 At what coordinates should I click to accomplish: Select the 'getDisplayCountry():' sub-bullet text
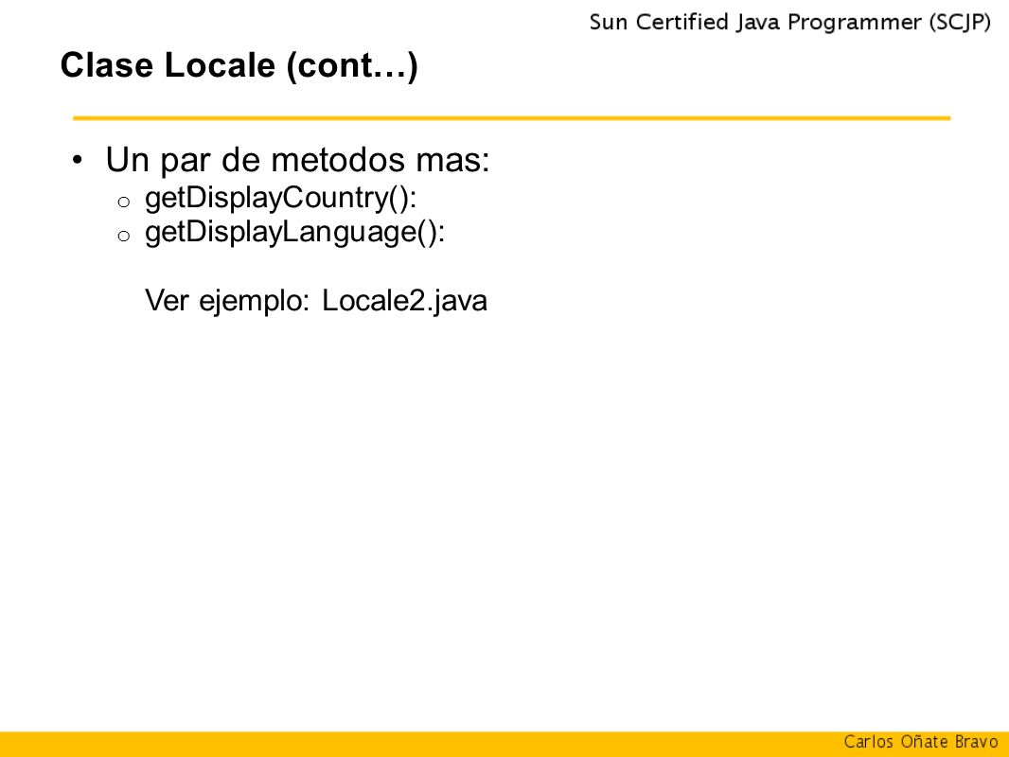(280, 198)
